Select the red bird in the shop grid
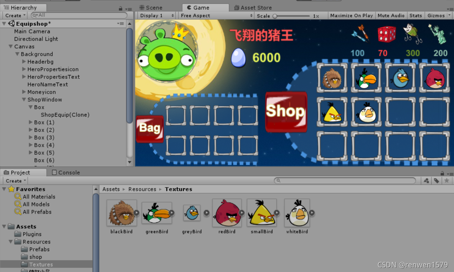The height and width of the screenshot is (272, 454). [434, 78]
